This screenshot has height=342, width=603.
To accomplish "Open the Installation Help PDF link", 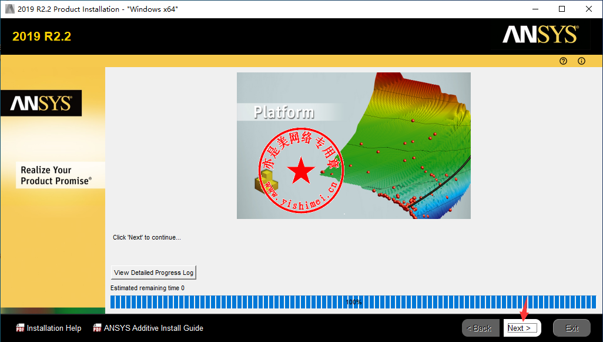I will tap(48, 328).
